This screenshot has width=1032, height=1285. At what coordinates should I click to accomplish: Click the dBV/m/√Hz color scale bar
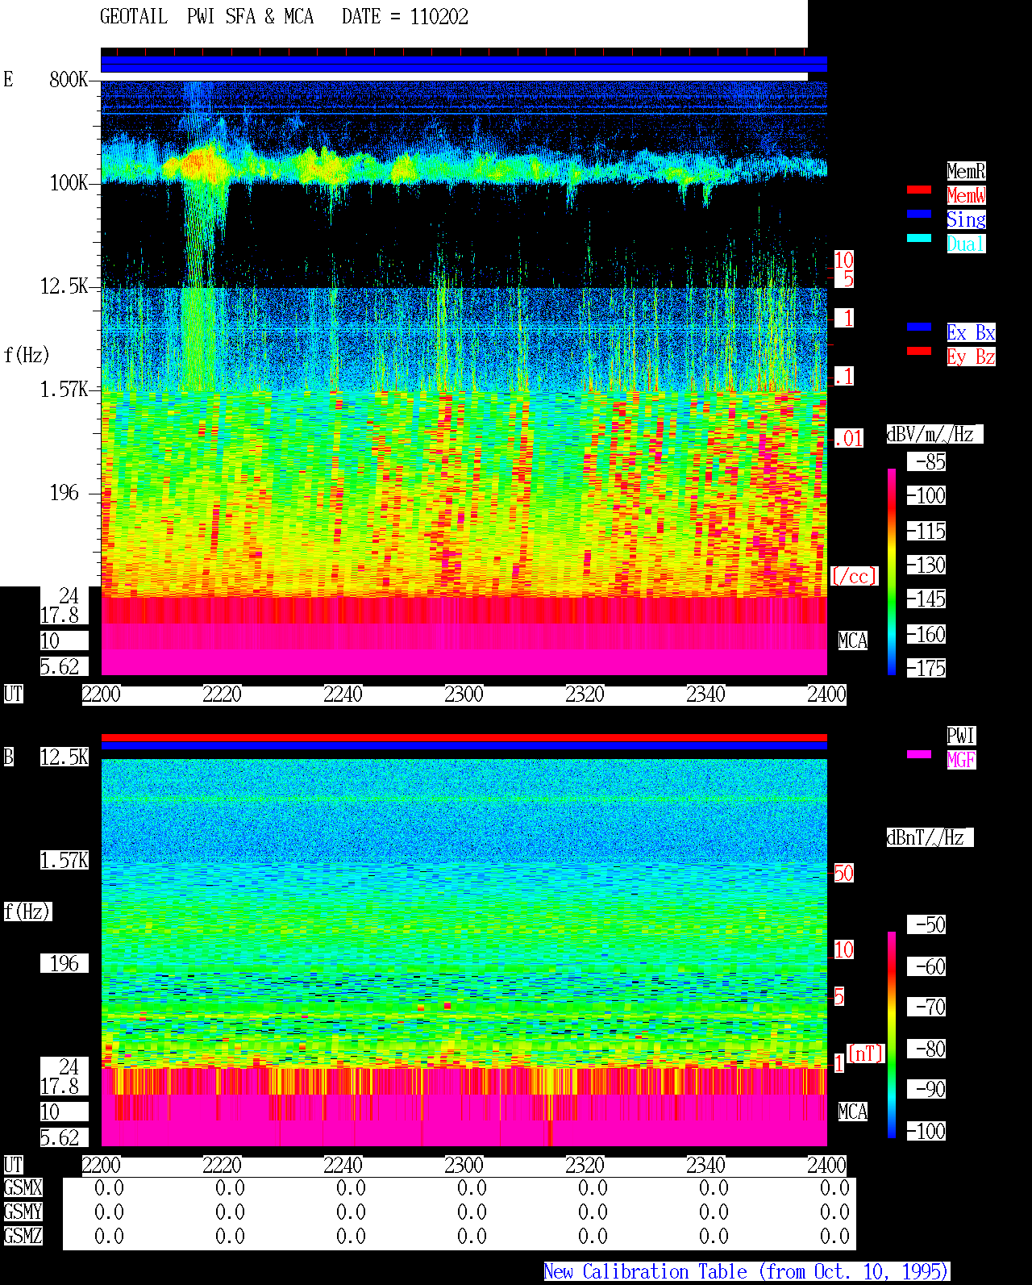point(892,572)
